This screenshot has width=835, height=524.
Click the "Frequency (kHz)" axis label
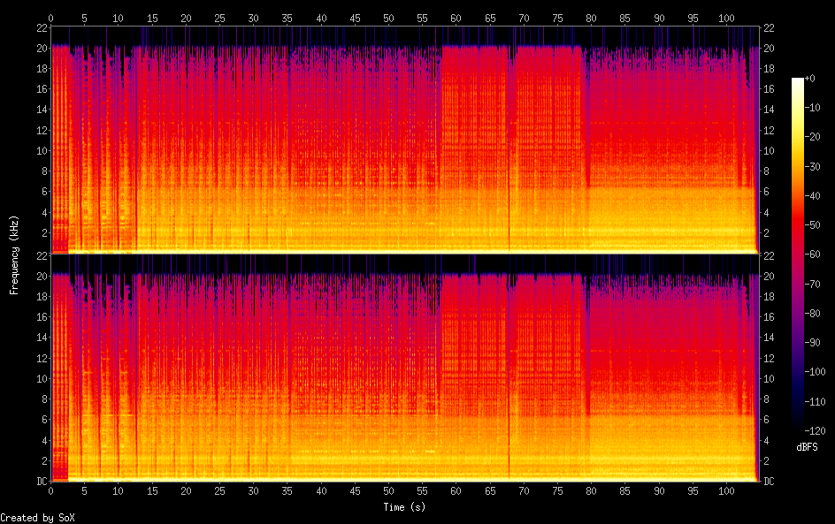coord(14,254)
